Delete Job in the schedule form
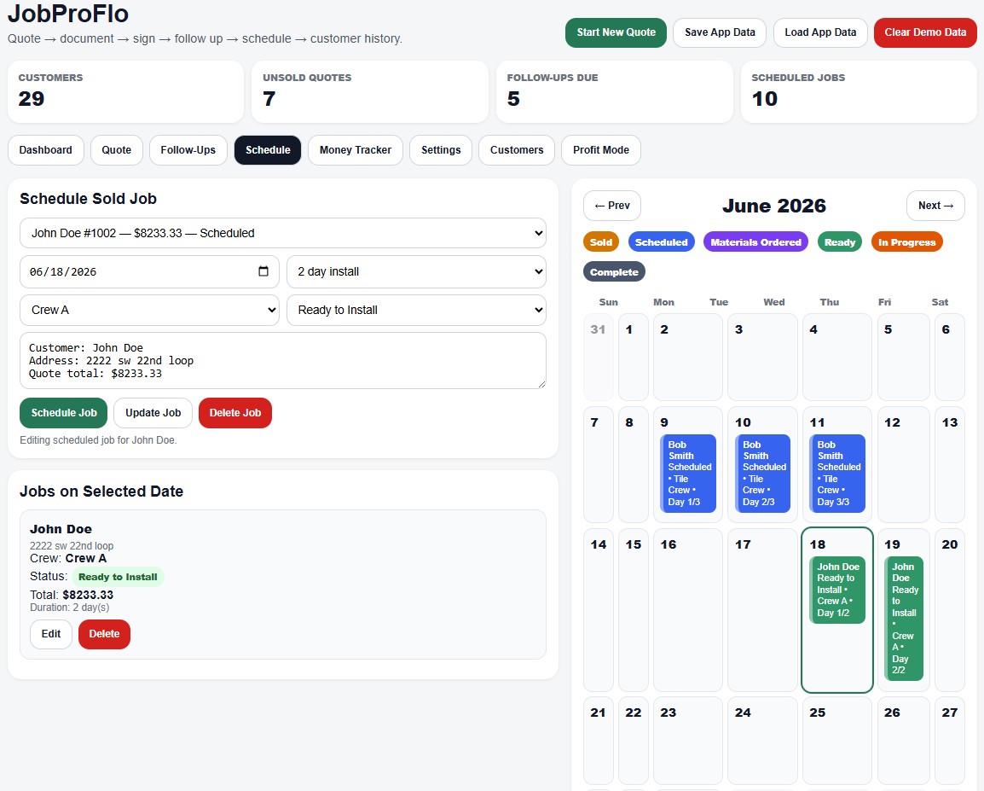Viewport: 984px width, 791px height. click(235, 413)
